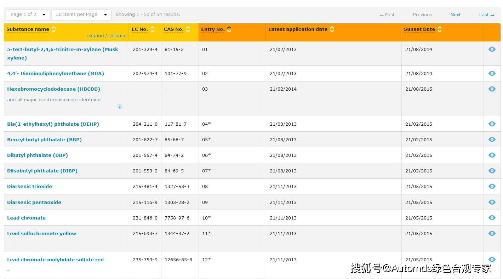Open details for Musk xylene via eye icon
The height and width of the screenshot is (279, 503).
(x=492, y=49)
